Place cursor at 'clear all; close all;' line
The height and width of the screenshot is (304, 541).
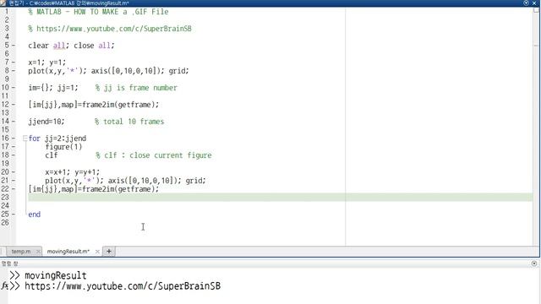click(x=71, y=46)
